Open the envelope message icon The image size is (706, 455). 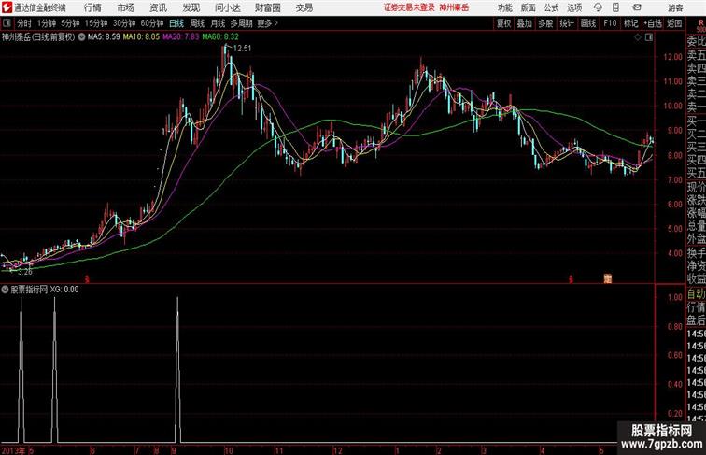coord(637,7)
